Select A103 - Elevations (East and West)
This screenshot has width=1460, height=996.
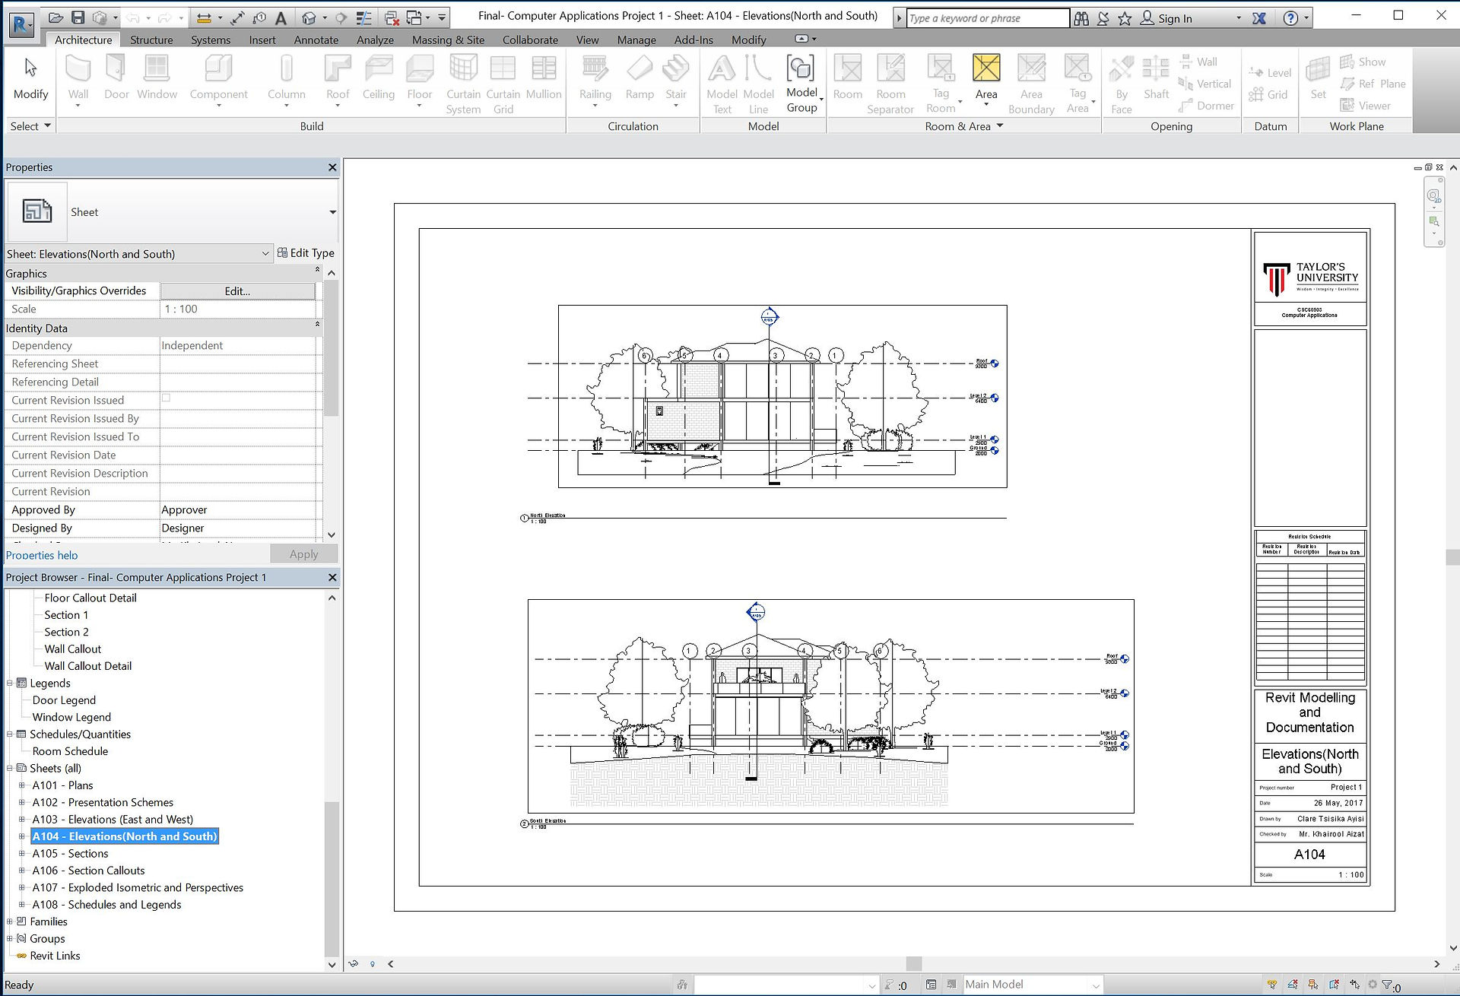coord(113,820)
